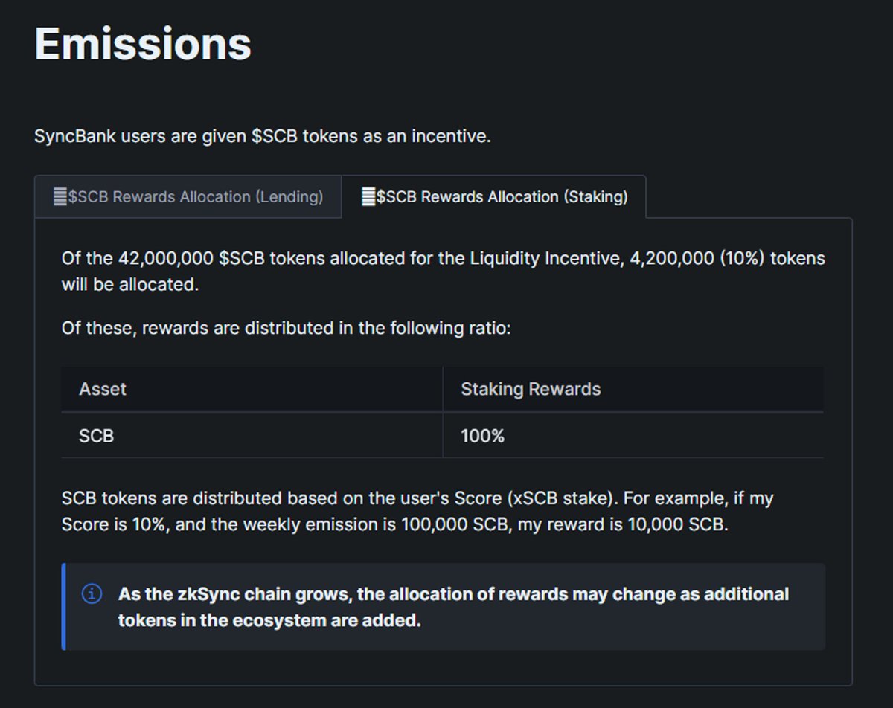Image resolution: width=893 pixels, height=708 pixels.
Task: Click the line 'Of these, rewards are distributed'
Action: point(287,328)
